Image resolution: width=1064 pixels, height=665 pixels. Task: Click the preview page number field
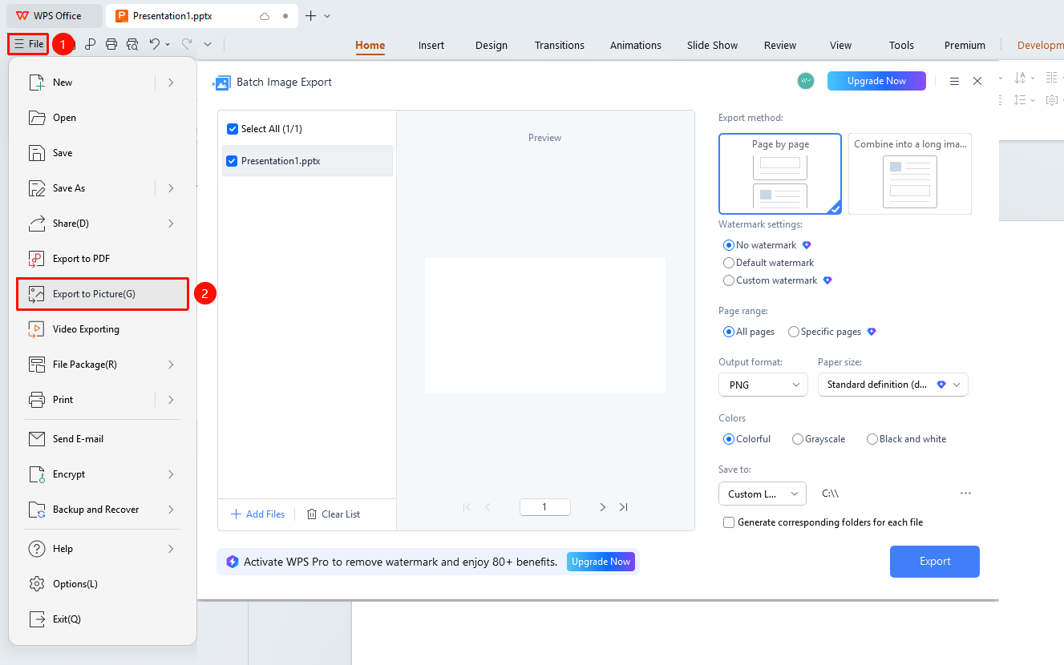pyautogui.click(x=545, y=507)
